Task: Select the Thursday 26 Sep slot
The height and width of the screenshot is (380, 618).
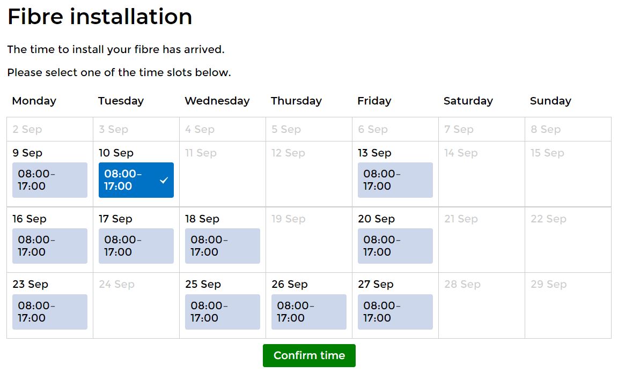Action: 308,311
